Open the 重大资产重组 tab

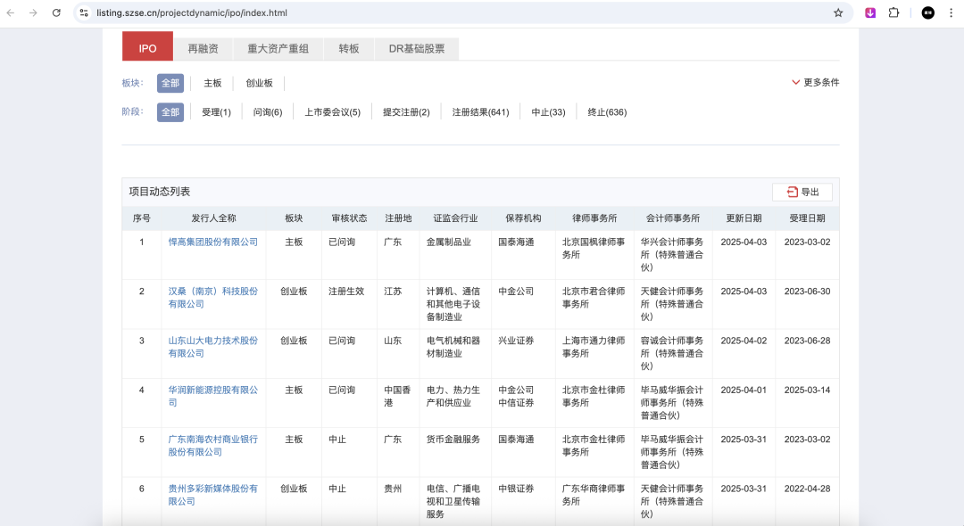click(278, 48)
